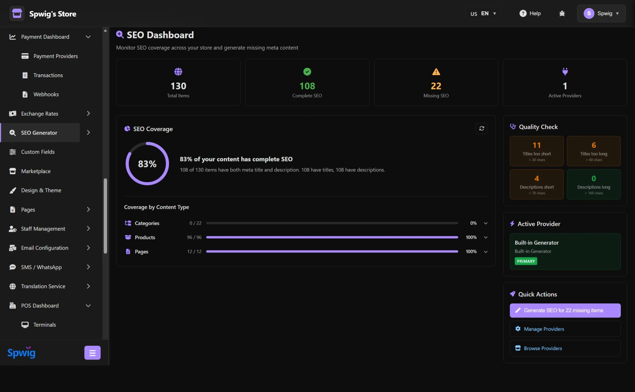Click the Payment Providers card icon
This screenshot has height=392, width=635.
[25, 56]
